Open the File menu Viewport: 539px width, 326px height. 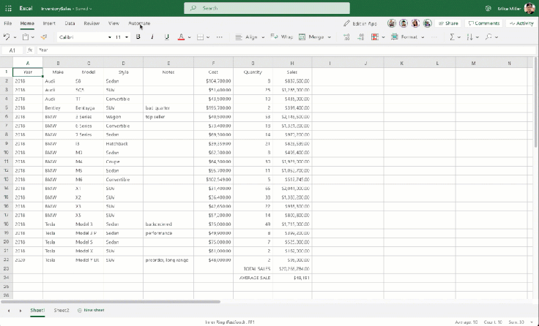[7, 23]
